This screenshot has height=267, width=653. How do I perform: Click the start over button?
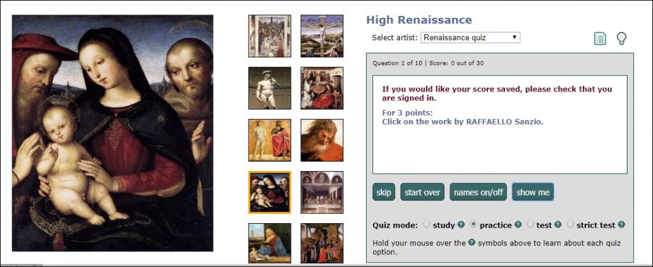(x=422, y=192)
